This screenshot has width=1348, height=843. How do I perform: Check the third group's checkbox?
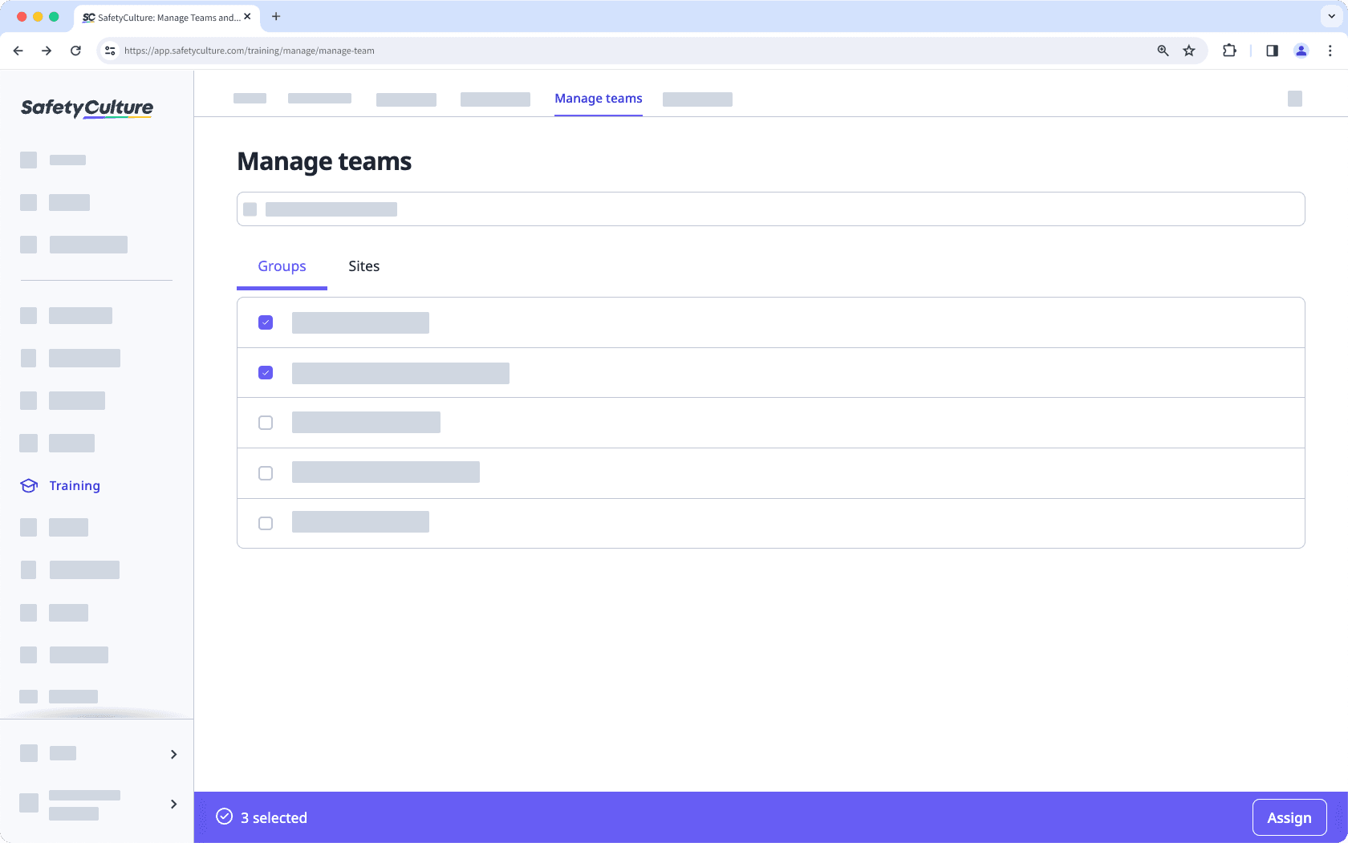pos(265,423)
